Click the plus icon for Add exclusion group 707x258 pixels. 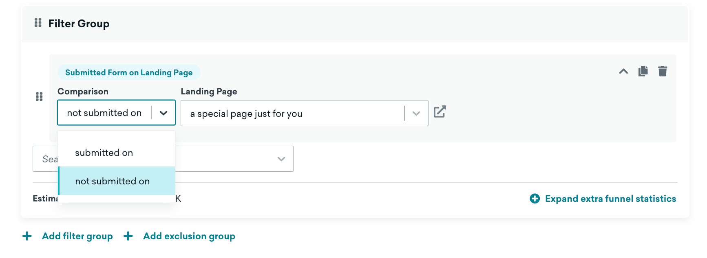(128, 236)
